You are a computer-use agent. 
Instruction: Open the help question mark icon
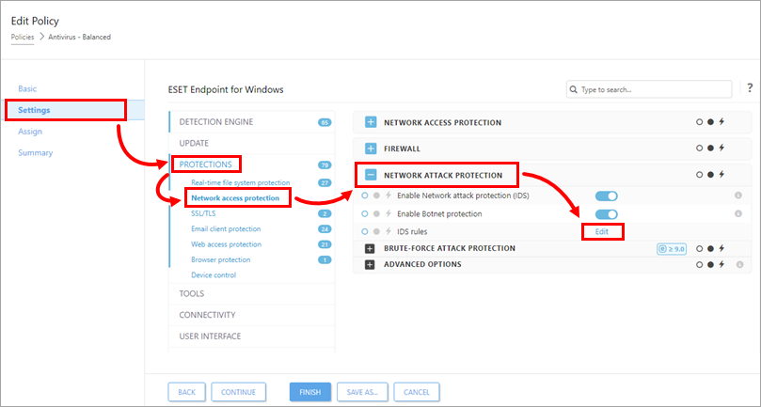[751, 88]
